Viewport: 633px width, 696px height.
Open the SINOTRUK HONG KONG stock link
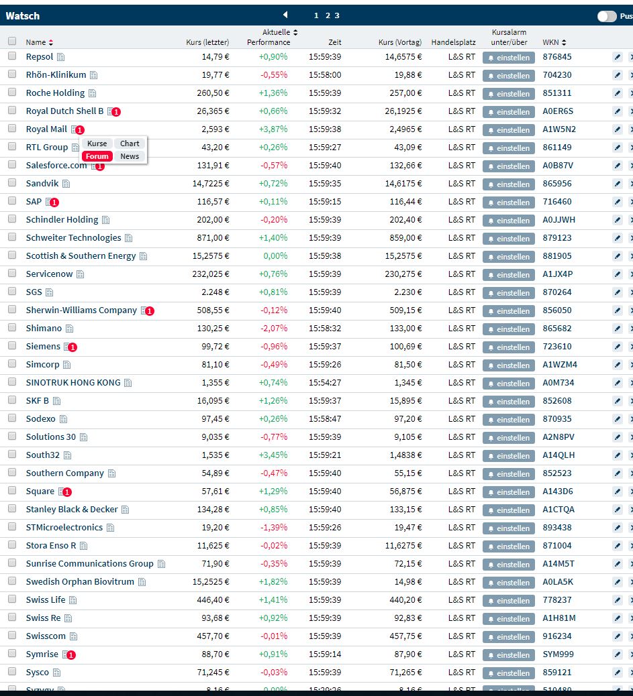point(73,383)
